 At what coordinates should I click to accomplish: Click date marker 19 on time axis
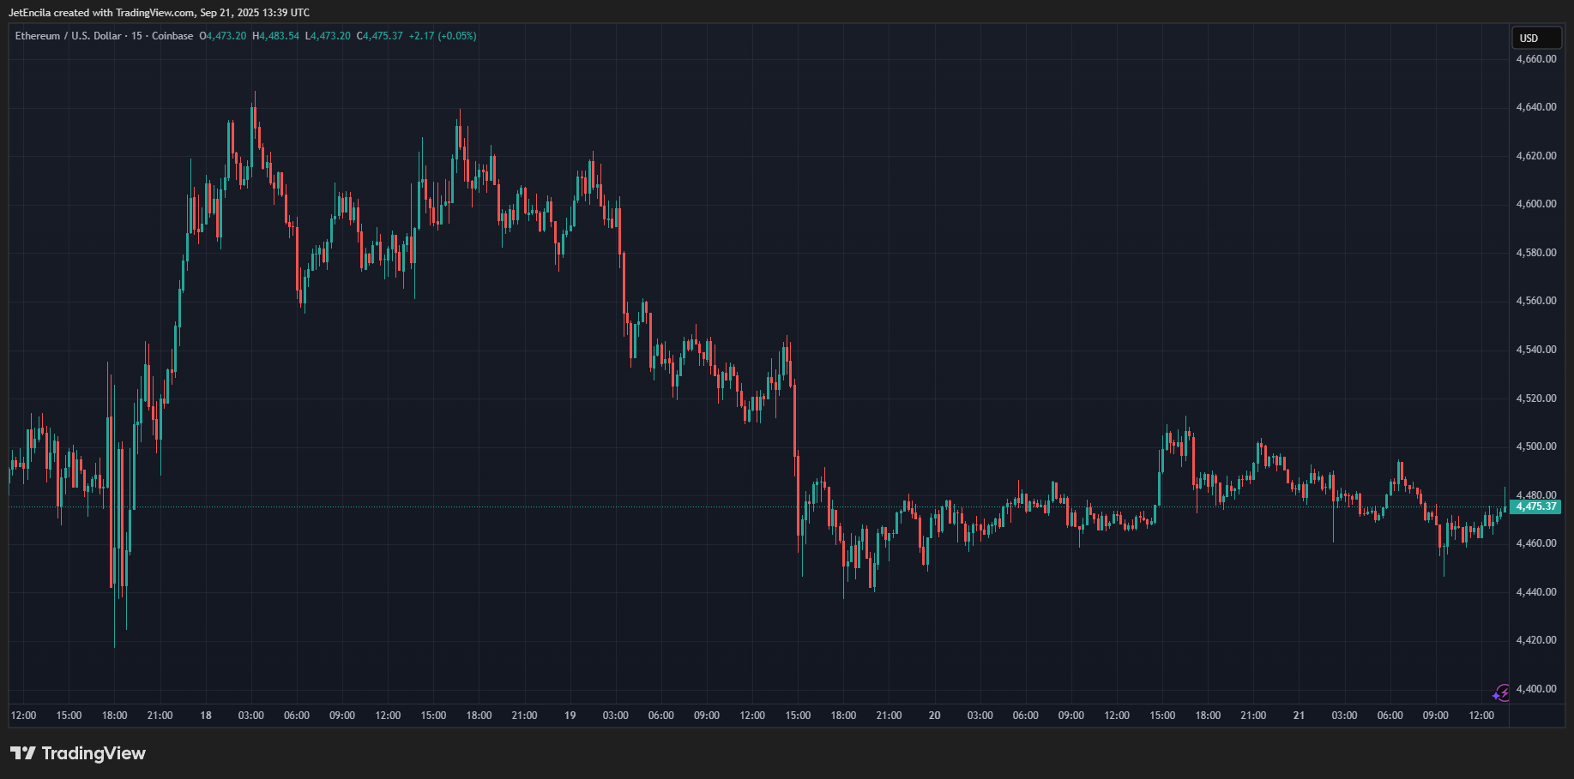pyautogui.click(x=570, y=716)
